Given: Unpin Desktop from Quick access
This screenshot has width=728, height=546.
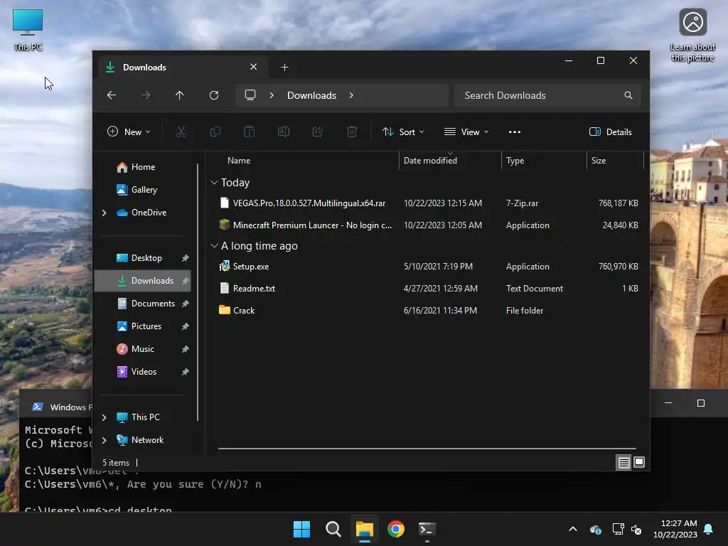Looking at the screenshot, I should click(x=186, y=258).
